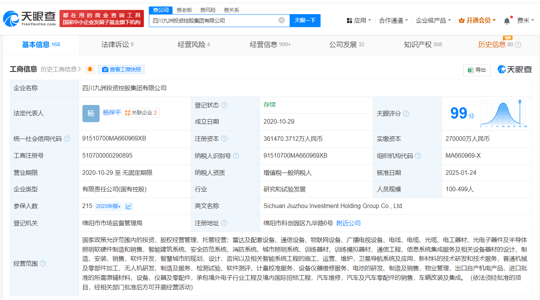
Task: Click 关联企业 2 button
Action: pos(141,113)
